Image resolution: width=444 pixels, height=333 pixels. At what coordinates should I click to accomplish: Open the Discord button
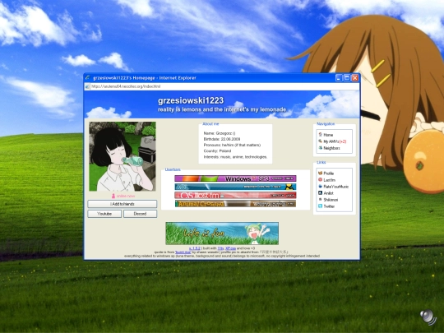140,214
